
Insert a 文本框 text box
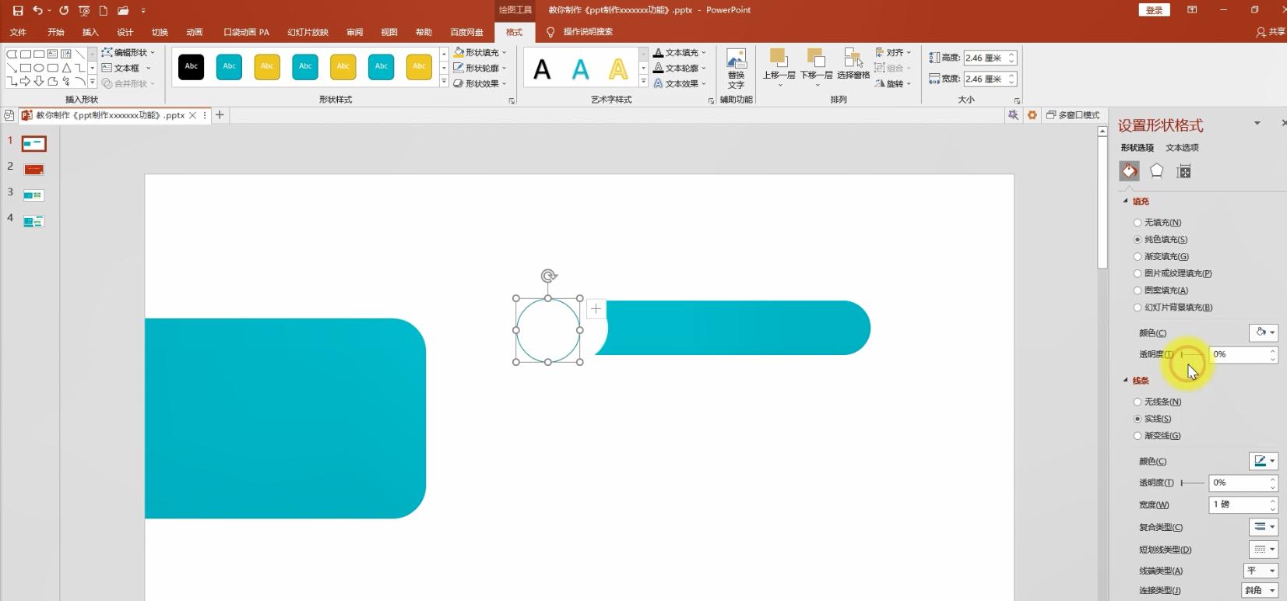[126, 68]
